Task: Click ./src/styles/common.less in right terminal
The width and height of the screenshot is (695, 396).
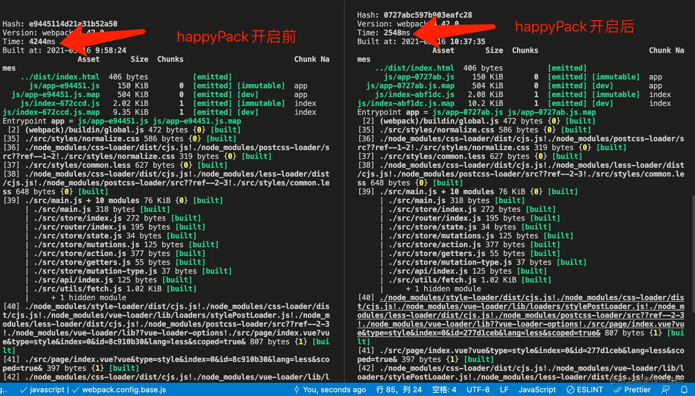Action: (433, 156)
